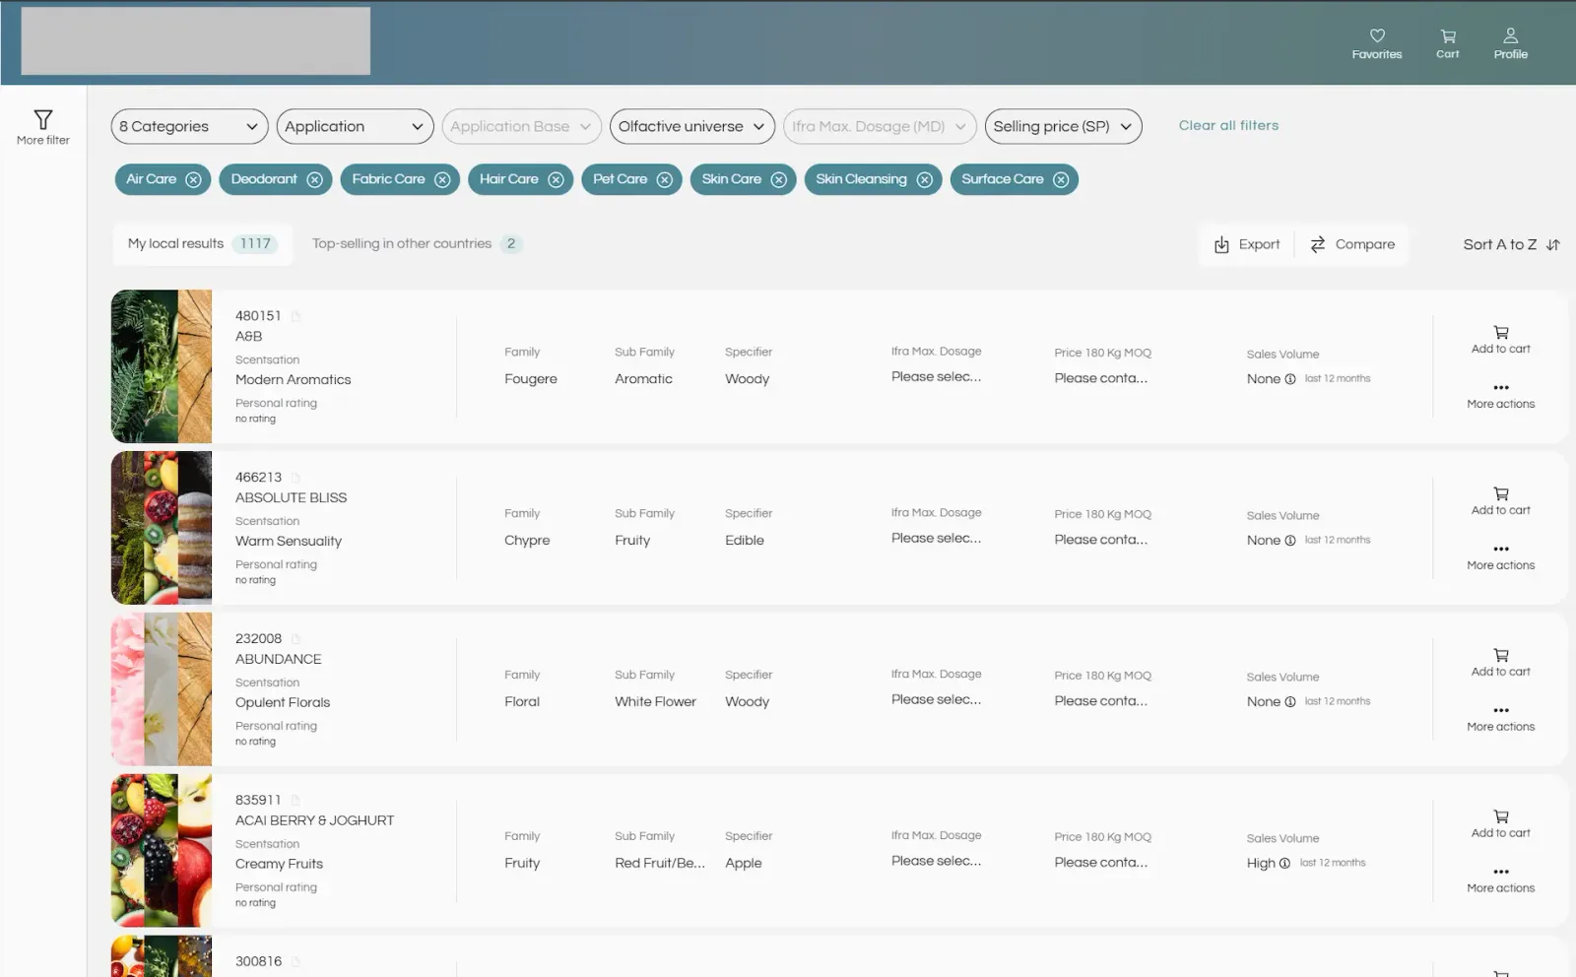Click Clear all filters link
The height and width of the screenshot is (977, 1576).
point(1228,125)
